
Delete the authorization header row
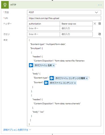point(95,24)
